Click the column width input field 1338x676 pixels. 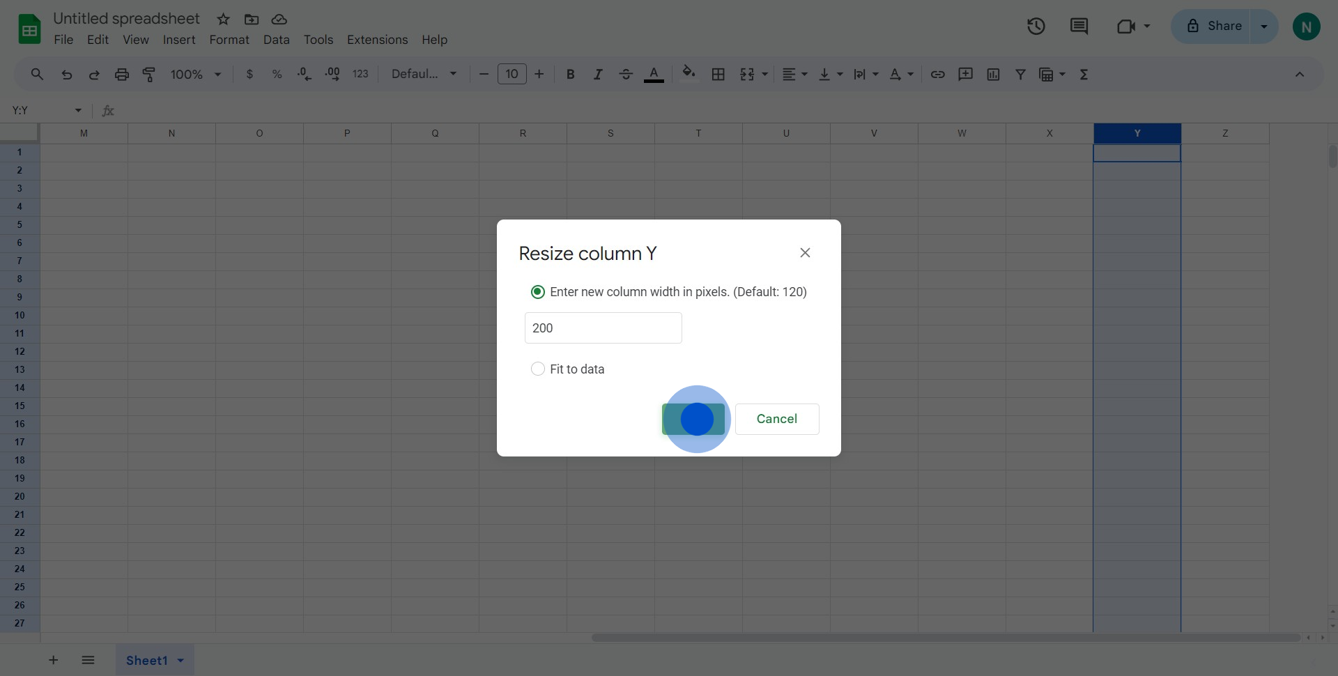point(603,328)
